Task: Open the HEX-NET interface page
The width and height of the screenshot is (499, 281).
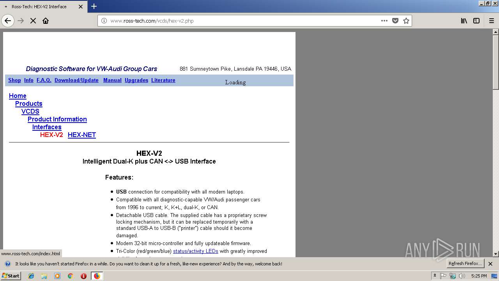Action: tap(82, 135)
